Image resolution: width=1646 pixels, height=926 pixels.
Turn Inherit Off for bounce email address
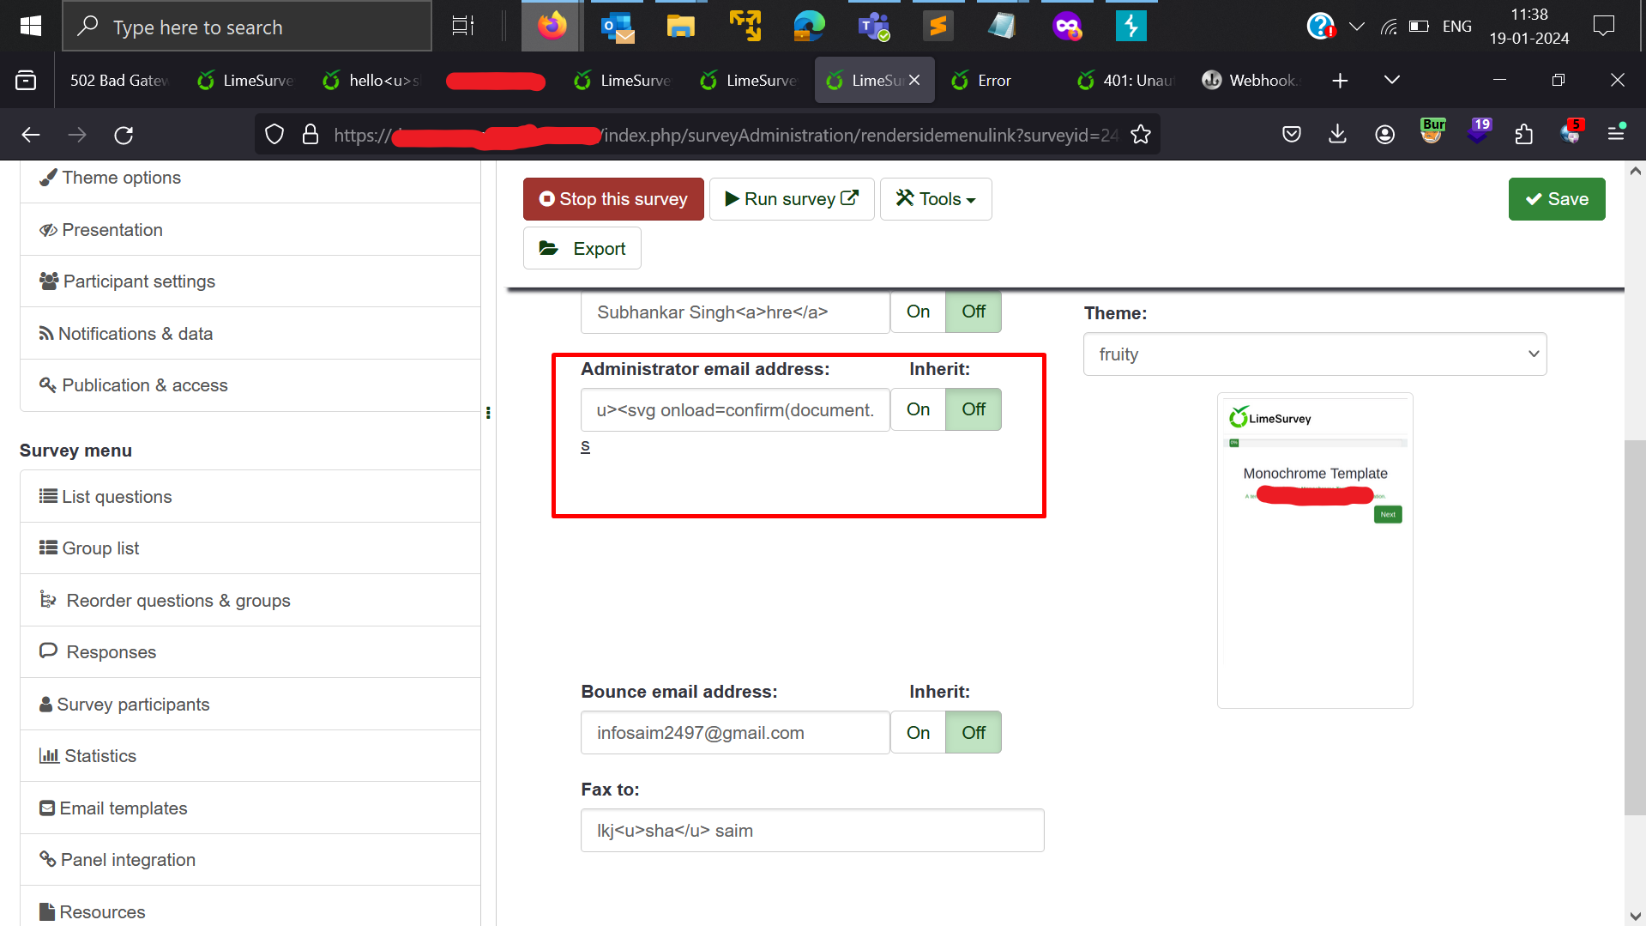(x=974, y=733)
